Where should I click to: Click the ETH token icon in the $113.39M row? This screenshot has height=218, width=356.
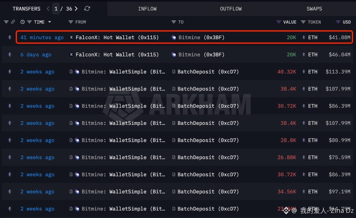pos(304,72)
